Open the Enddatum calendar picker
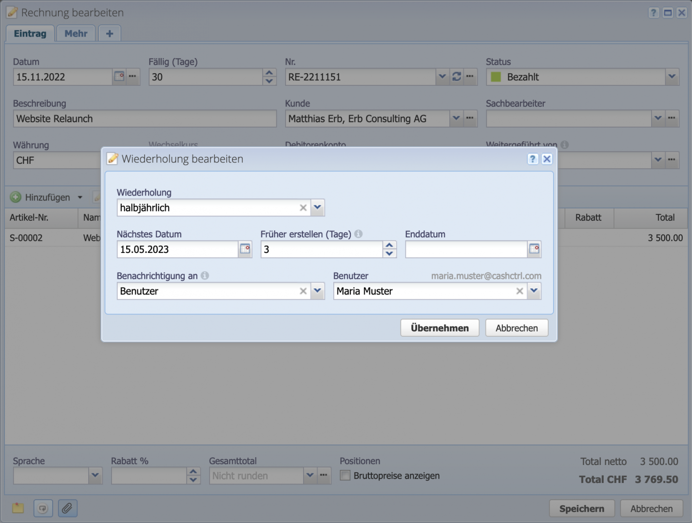The width and height of the screenshot is (692, 523). pos(534,249)
